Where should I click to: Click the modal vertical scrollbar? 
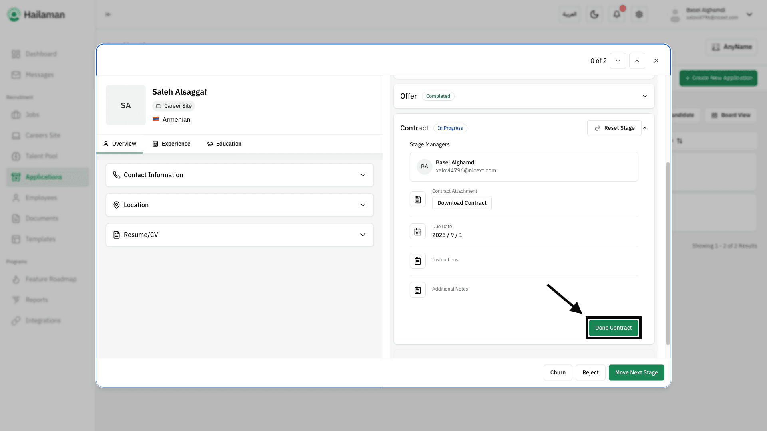668,253
